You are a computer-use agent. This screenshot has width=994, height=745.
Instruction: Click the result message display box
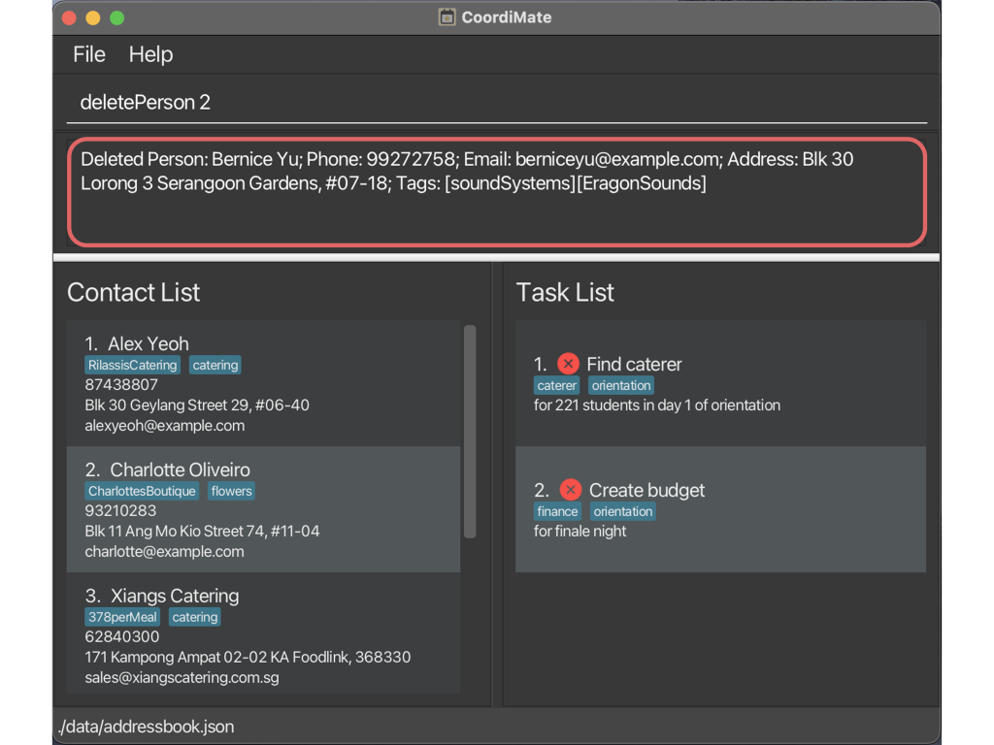tap(495, 192)
